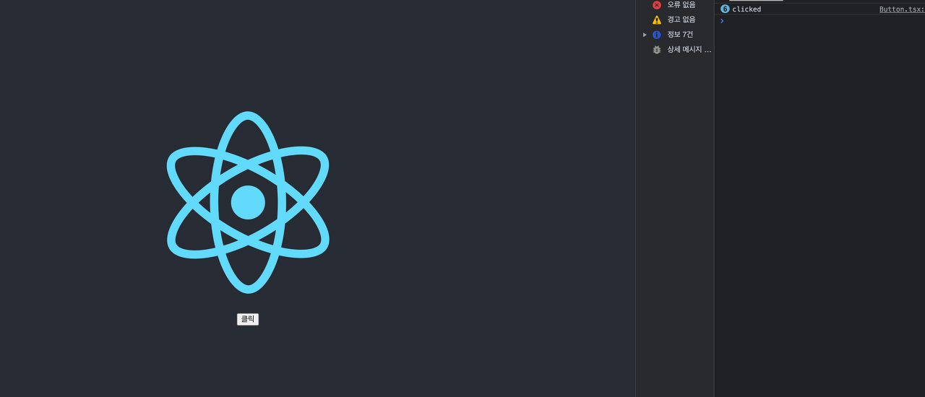Show 상세 메시지 verbose entries label
Viewport: 925px width, 397px height.
click(x=689, y=50)
